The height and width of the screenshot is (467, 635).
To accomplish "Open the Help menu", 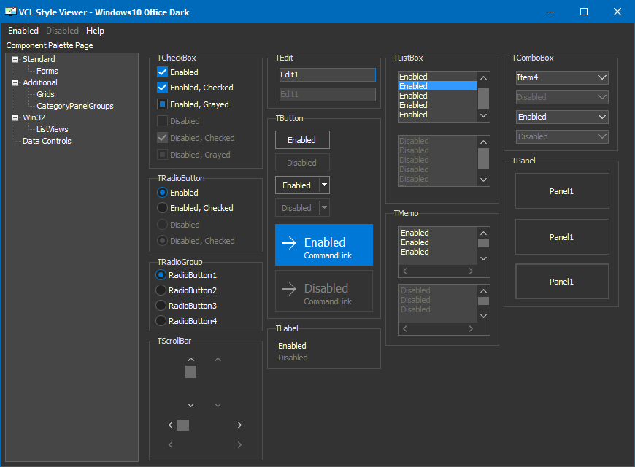I will point(95,31).
